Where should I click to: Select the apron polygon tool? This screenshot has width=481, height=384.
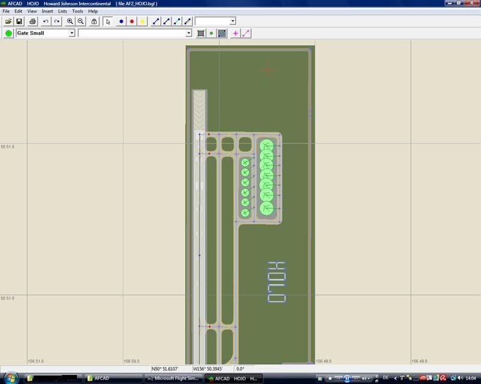(x=201, y=33)
